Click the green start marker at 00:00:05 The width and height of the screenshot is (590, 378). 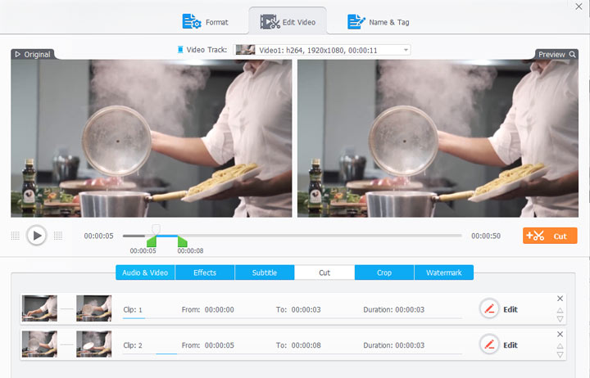pos(152,241)
